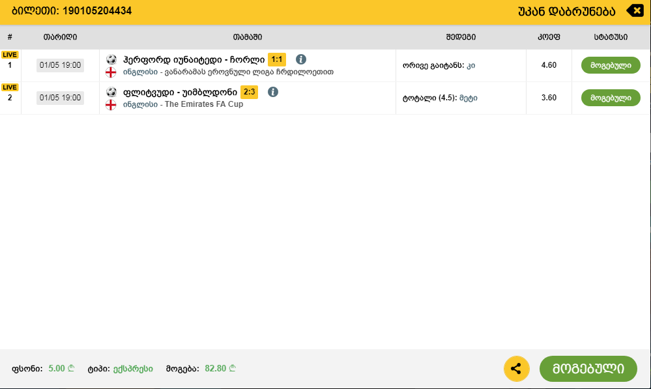Click match title ფლიტვუდი - უიმბლდონი
The width and height of the screenshot is (651, 389).
click(181, 92)
